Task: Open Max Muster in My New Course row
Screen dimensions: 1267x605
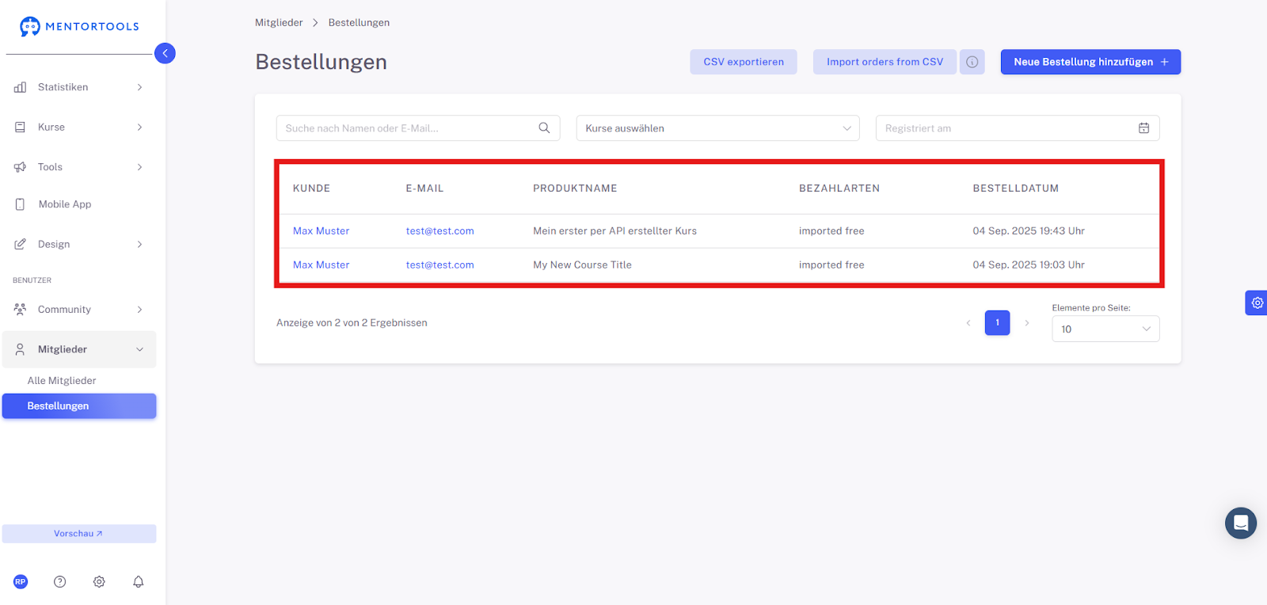Action: pos(321,265)
